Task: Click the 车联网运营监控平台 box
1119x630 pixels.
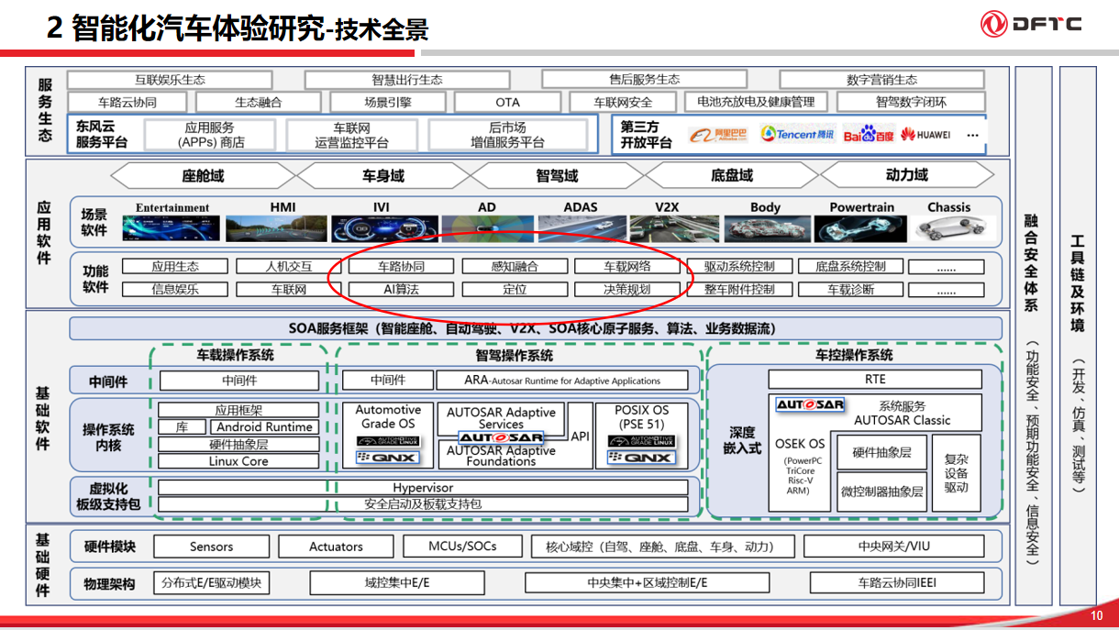Action: 352,135
